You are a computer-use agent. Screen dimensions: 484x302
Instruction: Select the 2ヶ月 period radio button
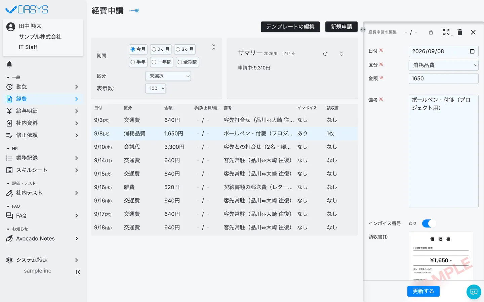click(x=154, y=49)
